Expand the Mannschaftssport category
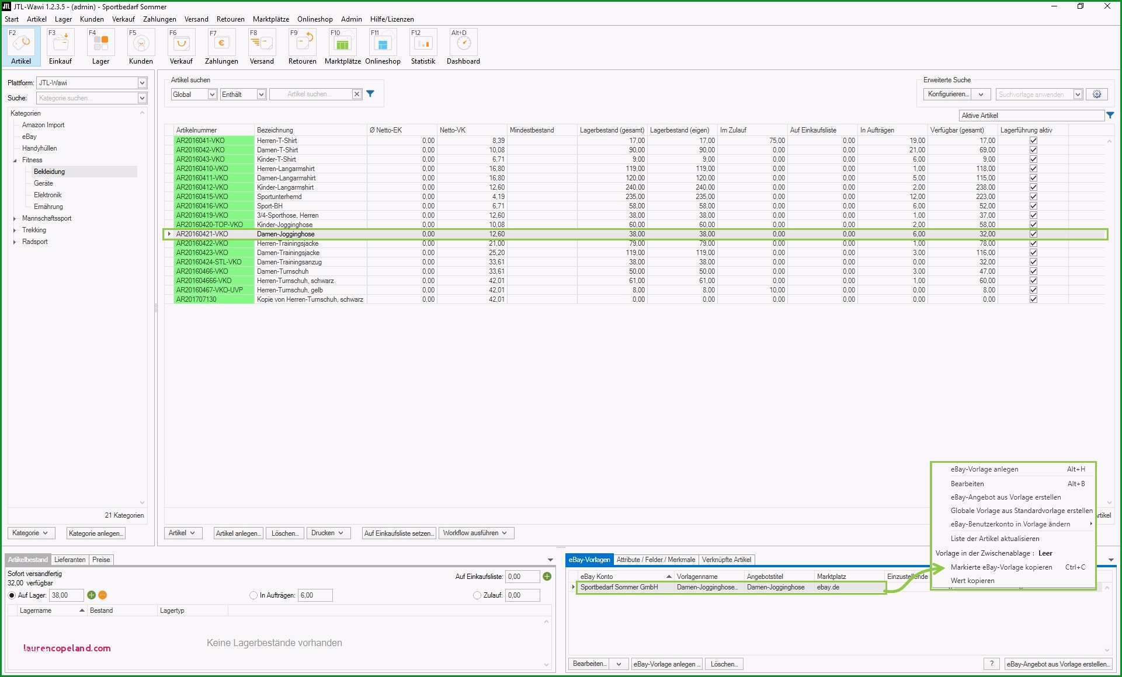 point(15,218)
